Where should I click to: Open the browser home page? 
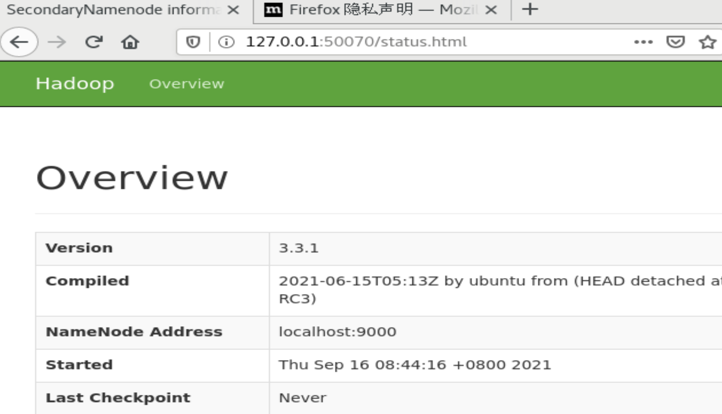point(130,42)
